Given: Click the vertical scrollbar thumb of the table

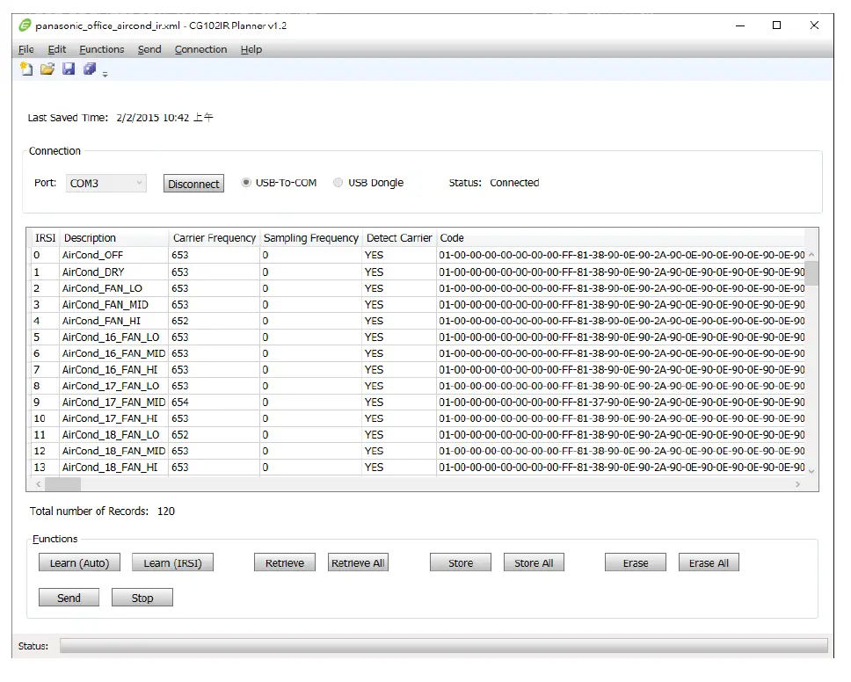Looking at the screenshot, I should click(x=811, y=273).
